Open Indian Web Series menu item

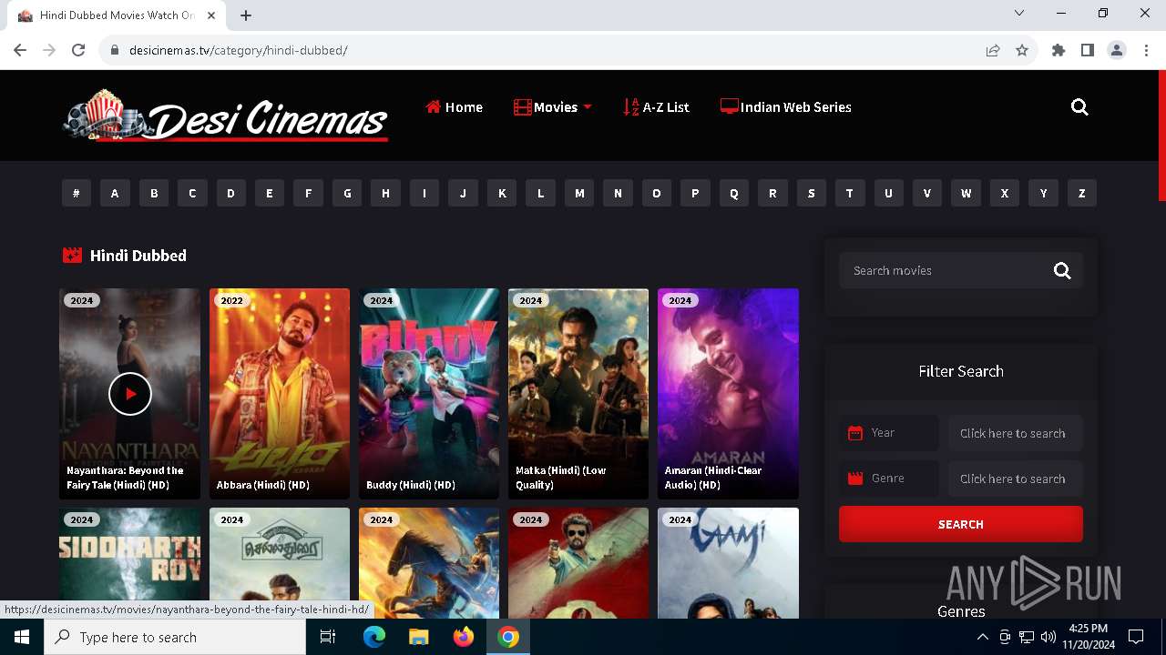click(x=786, y=107)
